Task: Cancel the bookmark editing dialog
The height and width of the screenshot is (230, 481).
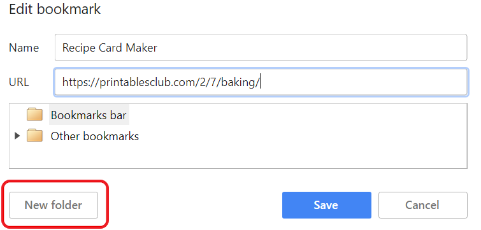Action: [x=423, y=205]
